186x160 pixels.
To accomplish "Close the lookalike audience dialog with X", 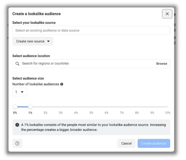I will (x=167, y=14).
